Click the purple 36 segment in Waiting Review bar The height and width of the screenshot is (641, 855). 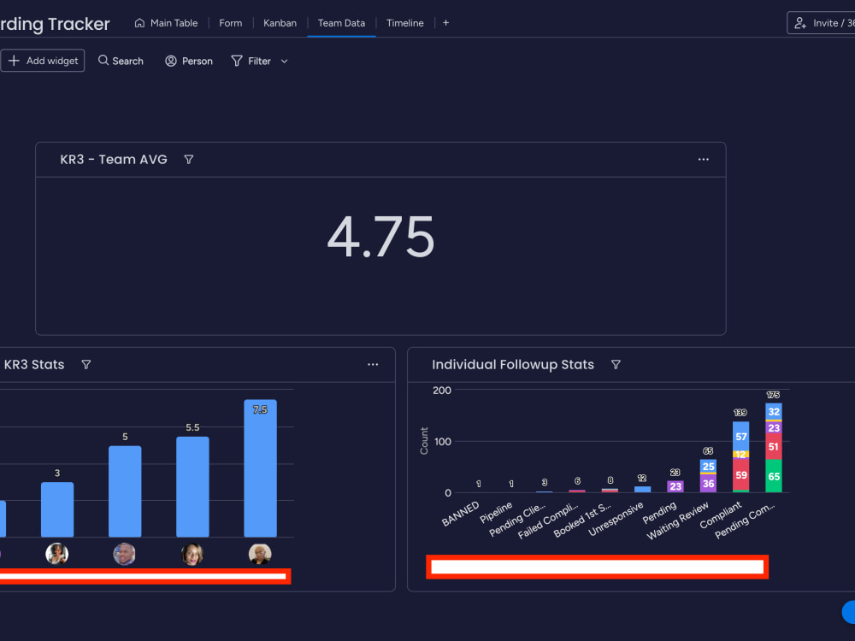point(708,484)
